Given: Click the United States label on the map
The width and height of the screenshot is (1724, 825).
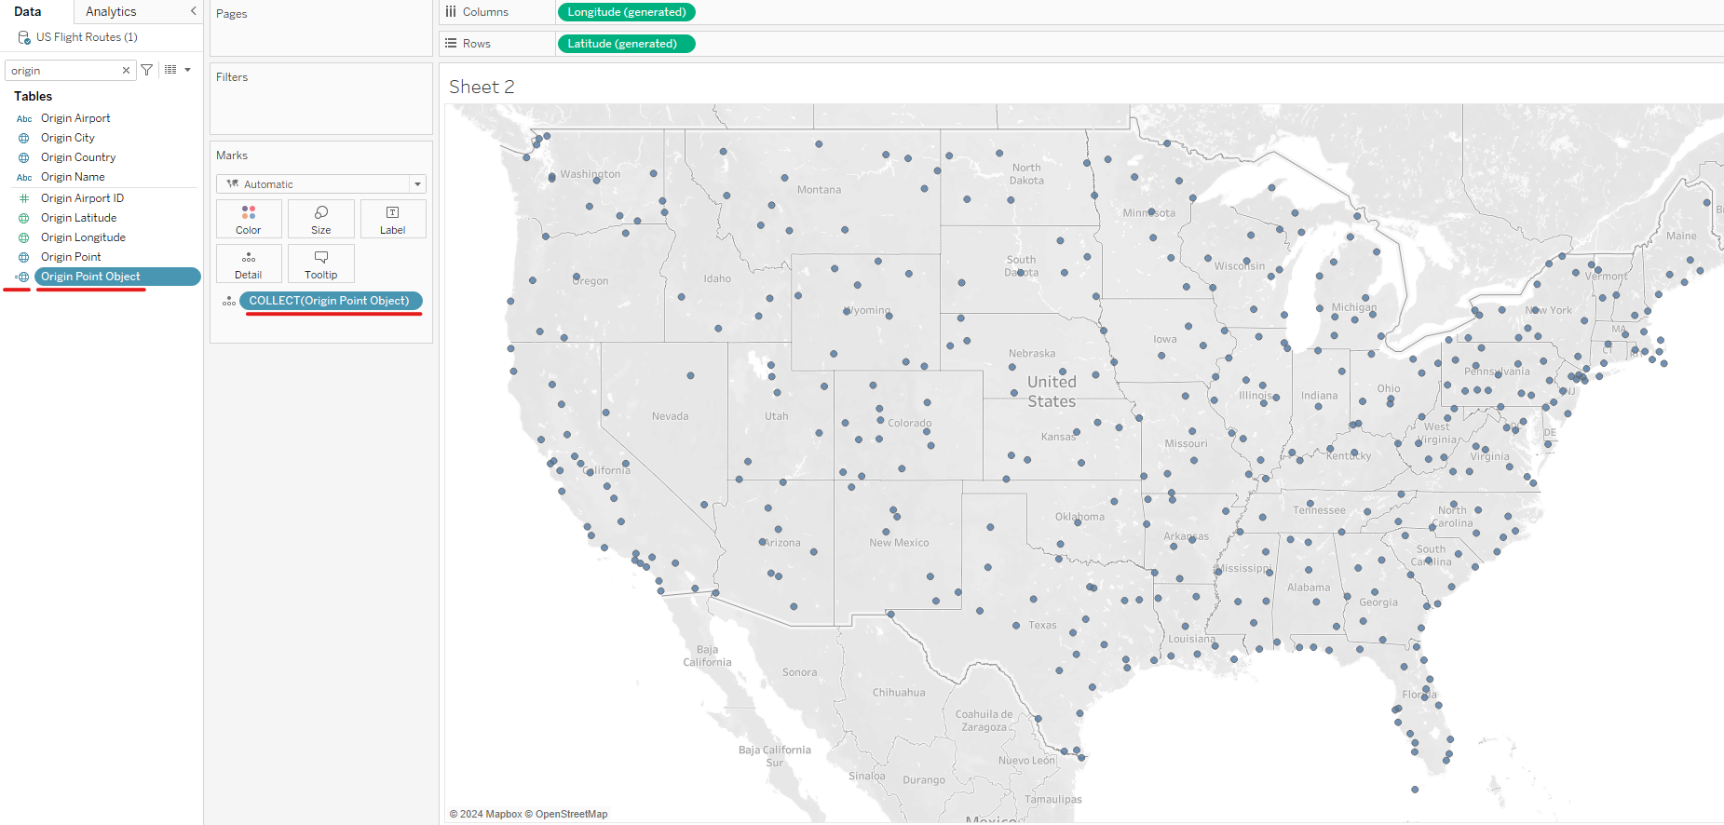Looking at the screenshot, I should point(1052,392).
